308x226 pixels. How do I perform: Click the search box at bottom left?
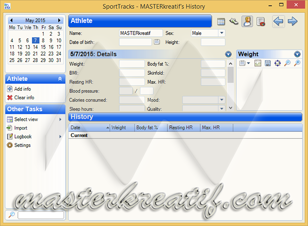pyautogui.click(x=41, y=215)
